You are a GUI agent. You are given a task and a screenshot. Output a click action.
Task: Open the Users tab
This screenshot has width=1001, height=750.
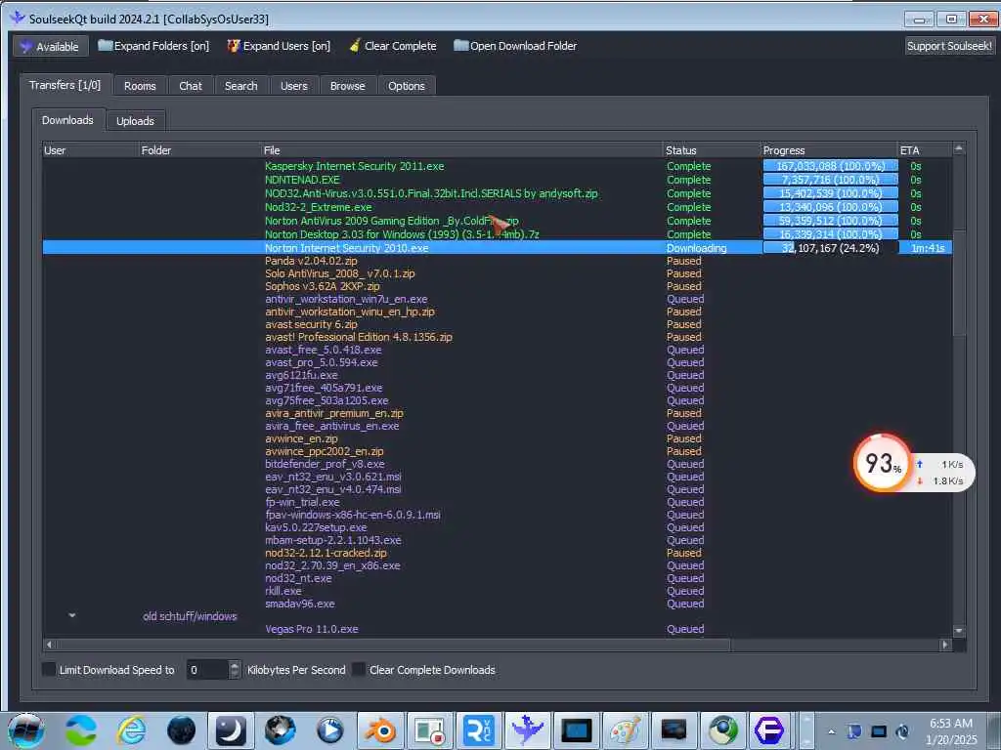click(x=293, y=86)
